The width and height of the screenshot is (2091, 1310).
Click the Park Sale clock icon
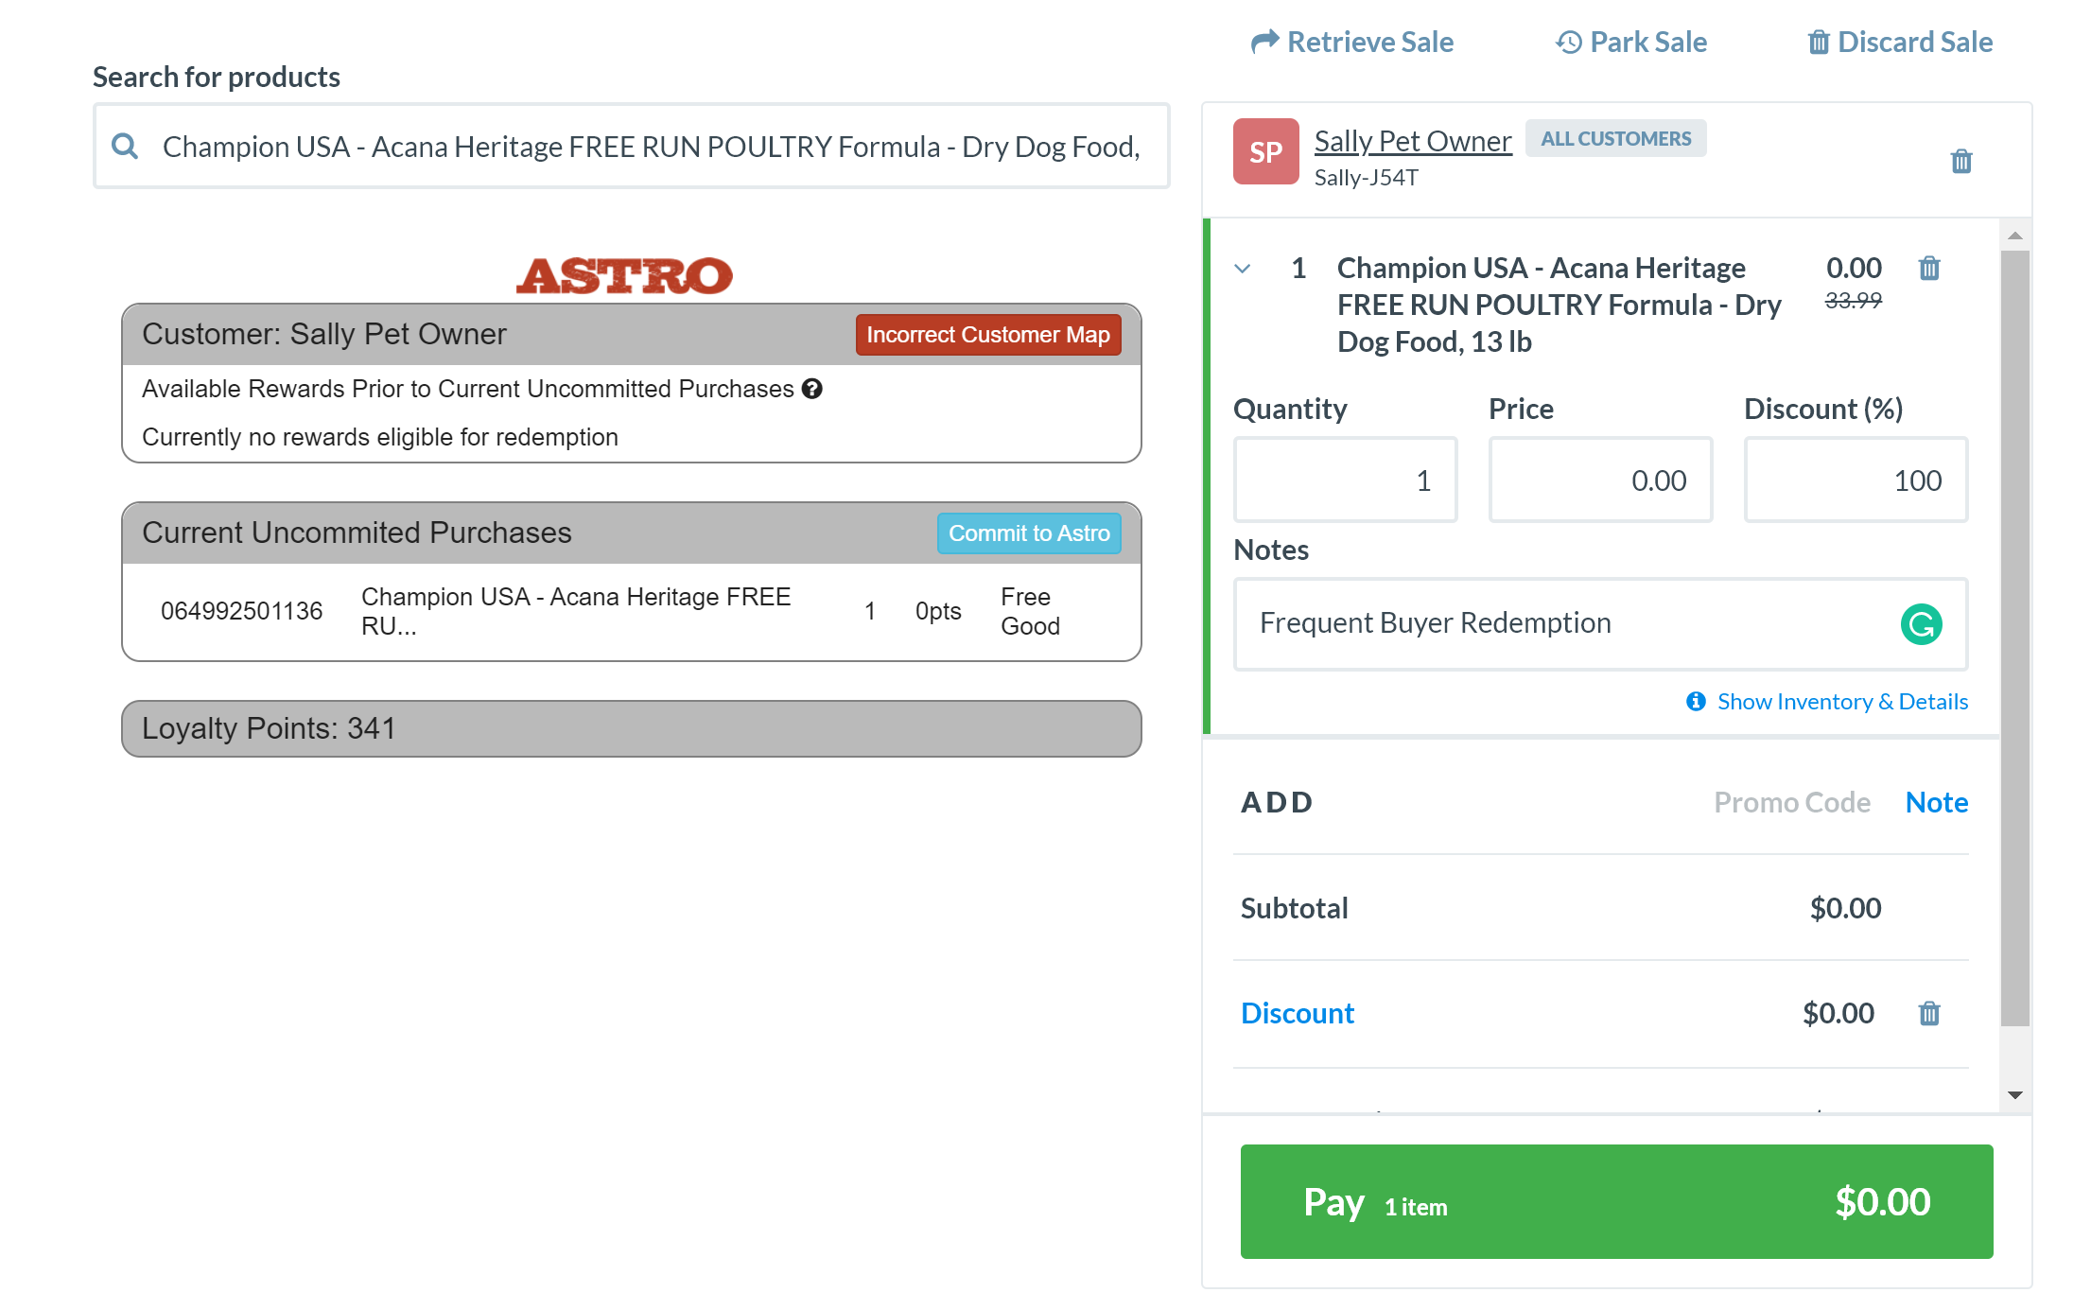pyautogui.click(x=1568, y=42)
